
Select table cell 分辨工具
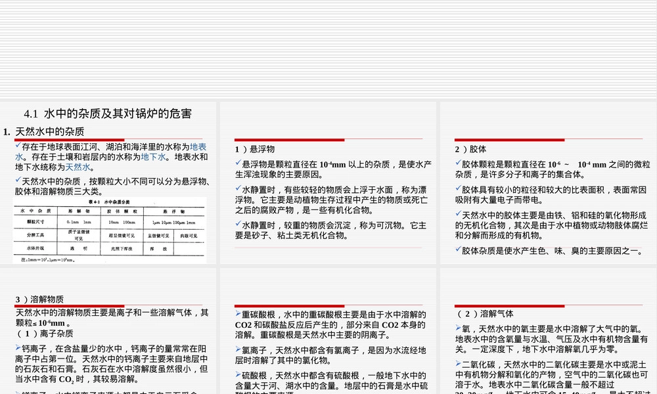(35, 235)
